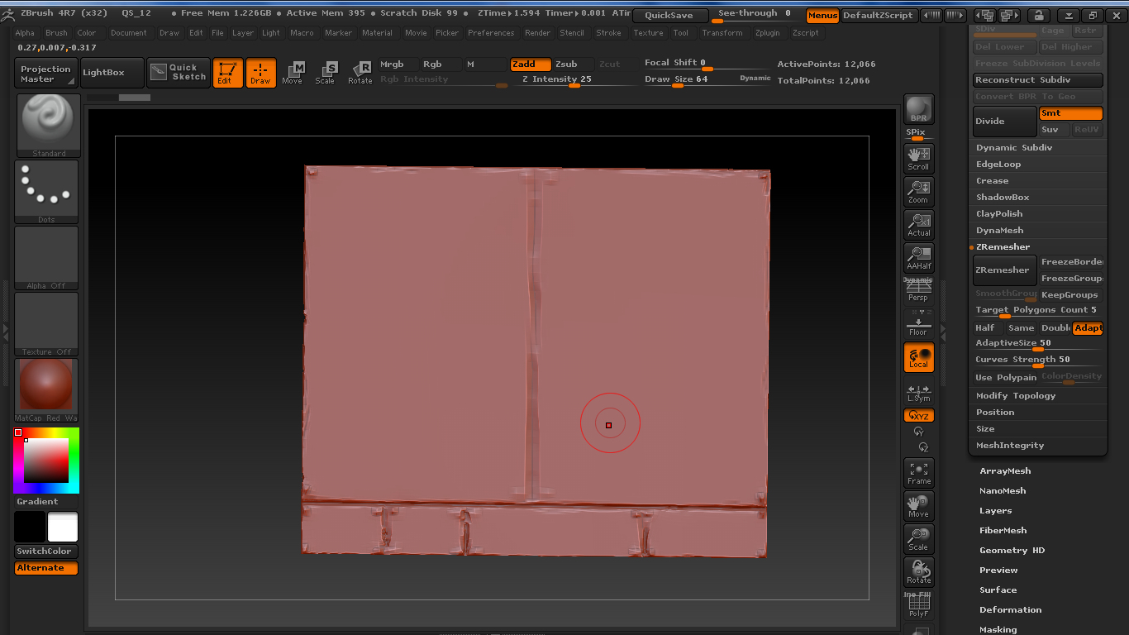1129x635 pixels.
Task: Select the right-shelf Move view icon
Action: (x=918, y=506)
